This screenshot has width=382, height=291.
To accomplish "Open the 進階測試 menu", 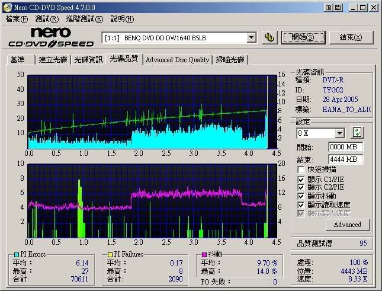I will click(x=85, y=19).
